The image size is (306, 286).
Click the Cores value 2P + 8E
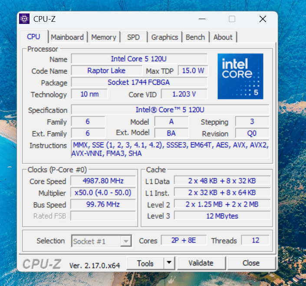(184, 240)
